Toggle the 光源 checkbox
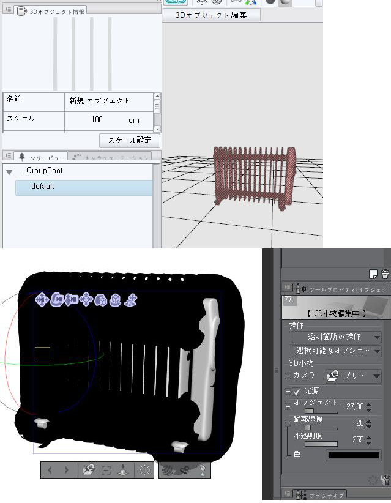This screenshot has height=503, width=391. [x=297, y=392]
